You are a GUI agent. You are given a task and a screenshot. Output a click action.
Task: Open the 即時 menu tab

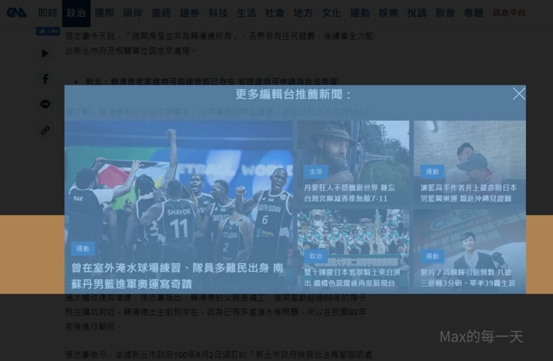coord(48,13)
